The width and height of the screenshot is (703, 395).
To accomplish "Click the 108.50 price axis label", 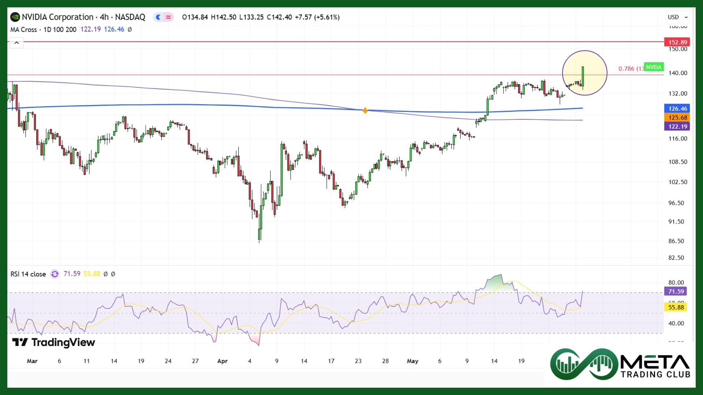I will pos(678,162).
